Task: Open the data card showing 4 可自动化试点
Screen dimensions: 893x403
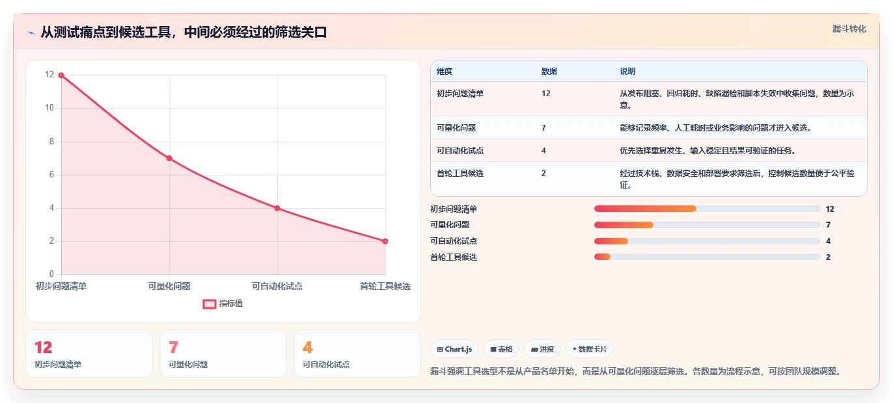Action: (x=357, y=354)
